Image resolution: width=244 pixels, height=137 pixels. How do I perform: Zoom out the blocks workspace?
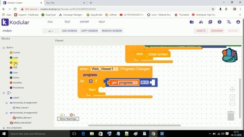tap(232, 103)
